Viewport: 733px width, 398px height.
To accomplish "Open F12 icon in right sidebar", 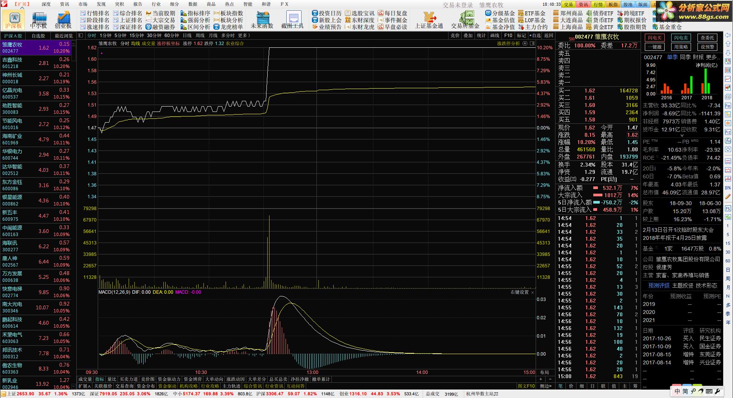I will pyautogui.click(x=728, y=132).
